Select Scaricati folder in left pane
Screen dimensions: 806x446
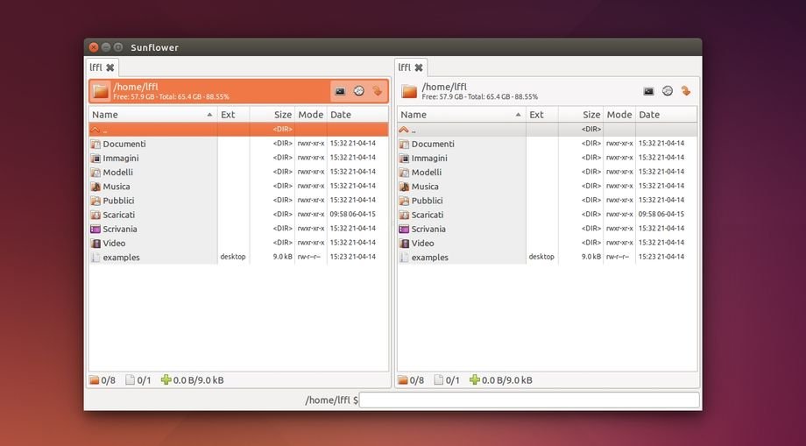(x=119, y=215)
